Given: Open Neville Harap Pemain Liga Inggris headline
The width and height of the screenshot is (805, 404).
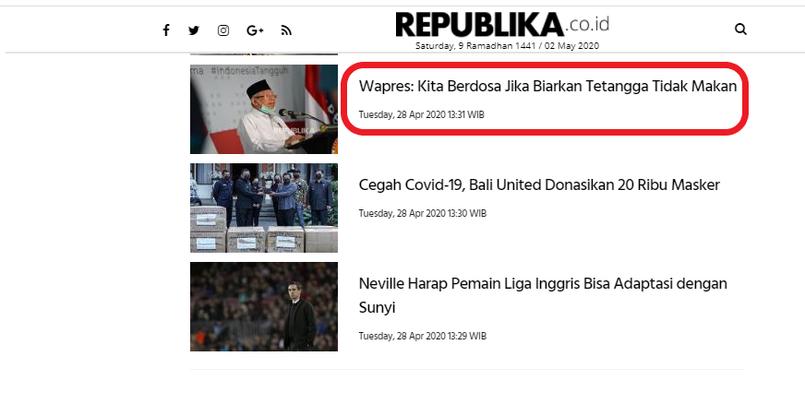Looking at the screenshot, I should pyautogui.click(x=543, y=295).
